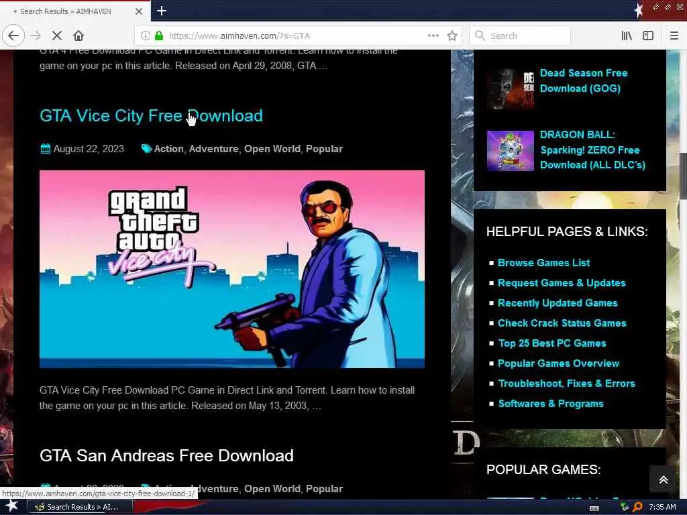Close the Search Results AIMHAVEN tab
This screenshot has height=515, width=687.
pyautogui.click(x=139, y=11)
